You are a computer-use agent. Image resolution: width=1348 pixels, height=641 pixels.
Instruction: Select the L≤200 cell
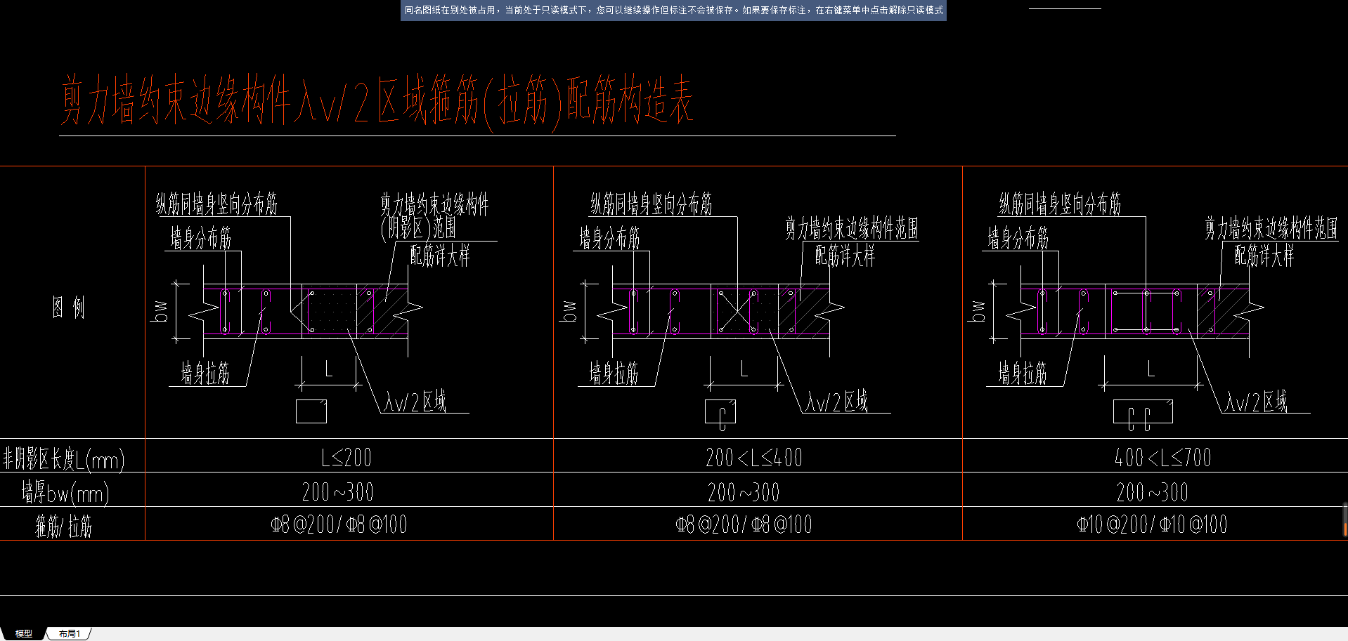(346, 458)
